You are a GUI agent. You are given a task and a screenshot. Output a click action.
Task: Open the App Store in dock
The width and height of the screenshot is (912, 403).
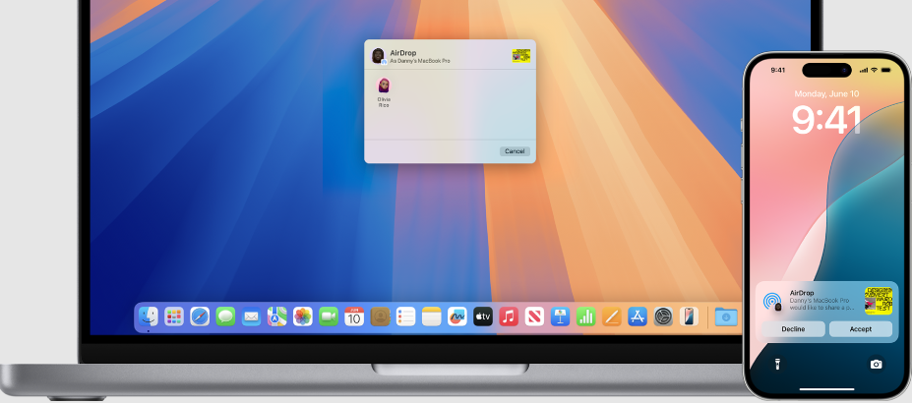tap(638, 317)
